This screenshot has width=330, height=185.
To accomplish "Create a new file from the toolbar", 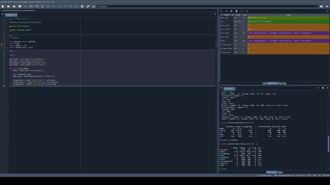I will point(3,6).
